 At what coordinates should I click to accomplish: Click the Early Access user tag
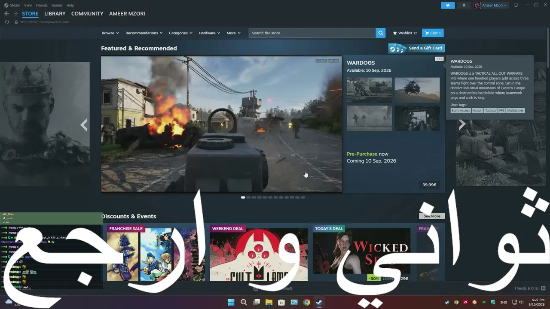461,111
